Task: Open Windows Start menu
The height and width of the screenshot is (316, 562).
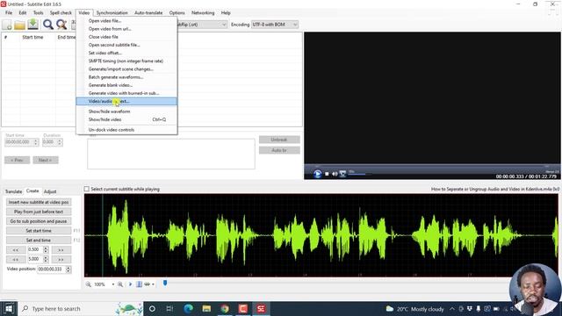Action: (9, 308)
